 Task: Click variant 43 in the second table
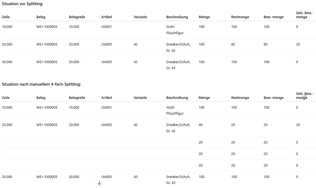coord(136,177)
